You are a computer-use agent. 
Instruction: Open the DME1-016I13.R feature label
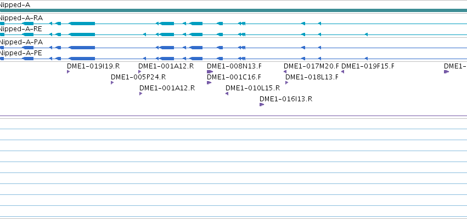(286, 99)
